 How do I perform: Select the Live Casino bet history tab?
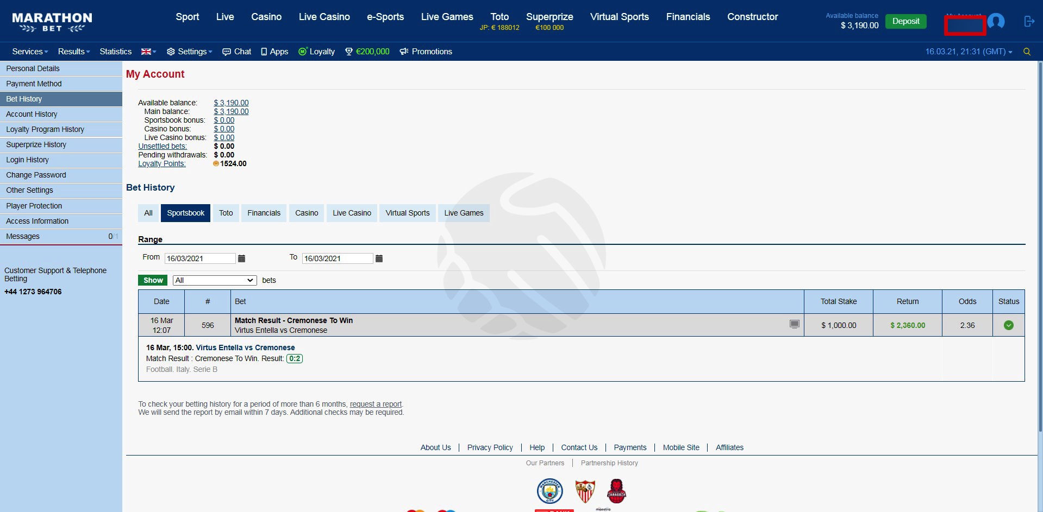[x=352, y=213]
